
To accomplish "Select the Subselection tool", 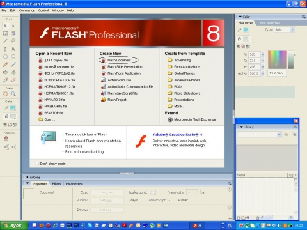I will 13,26.
